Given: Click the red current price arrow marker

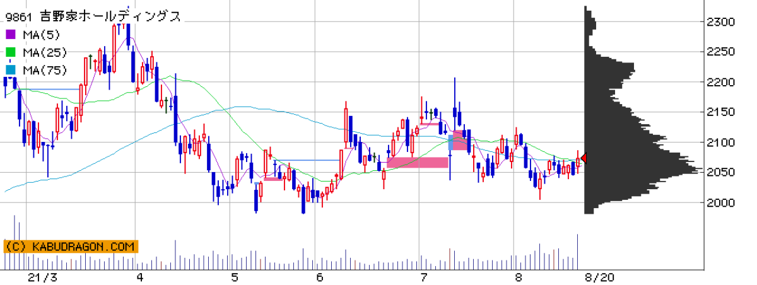Looking at the screenshot, I should pos(584,158).
